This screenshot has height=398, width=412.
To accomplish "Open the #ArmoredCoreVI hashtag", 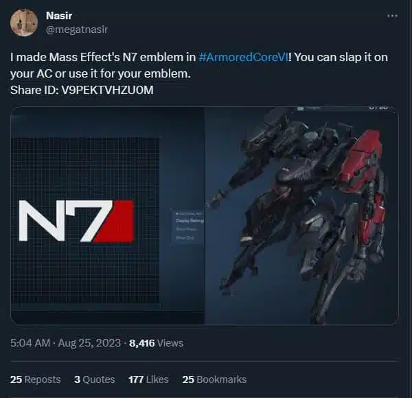I will 243,57.
